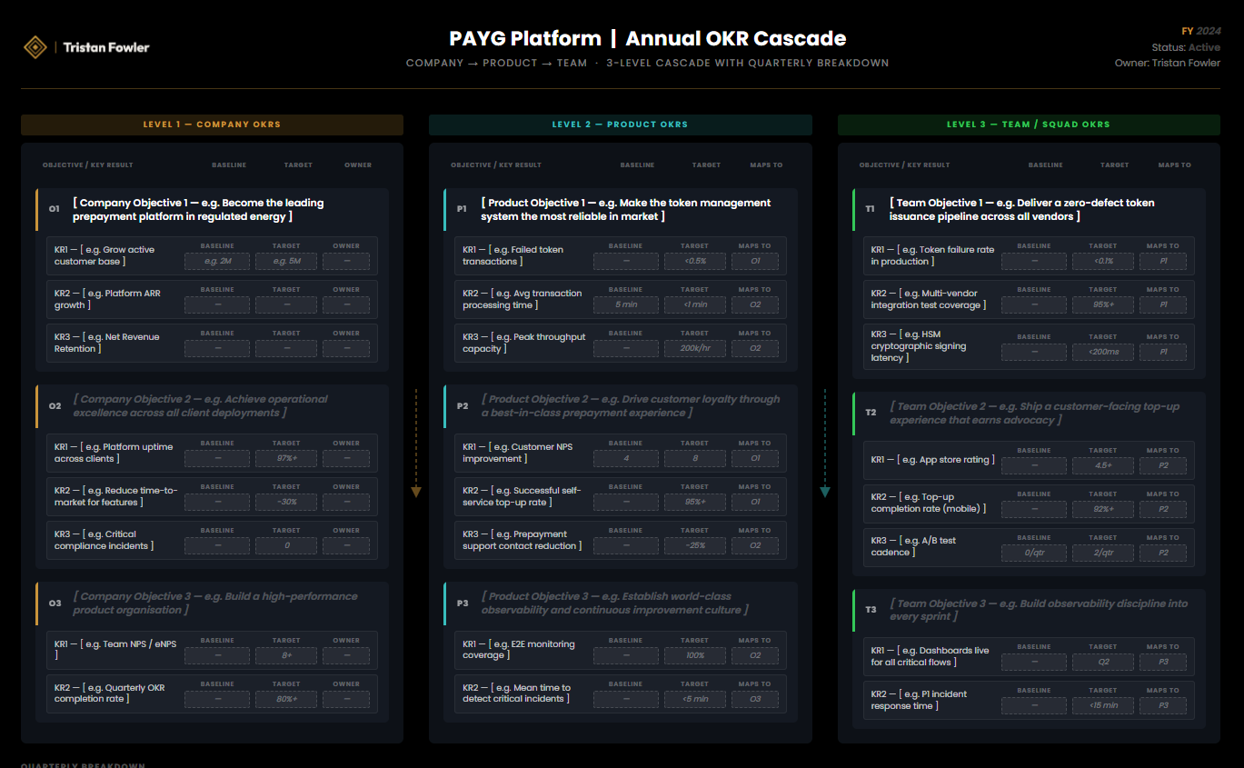Screen dimensions: 1244x768
Task: Click the <0.5% target field for failed token transactions
Action: (x=694, y=261)
